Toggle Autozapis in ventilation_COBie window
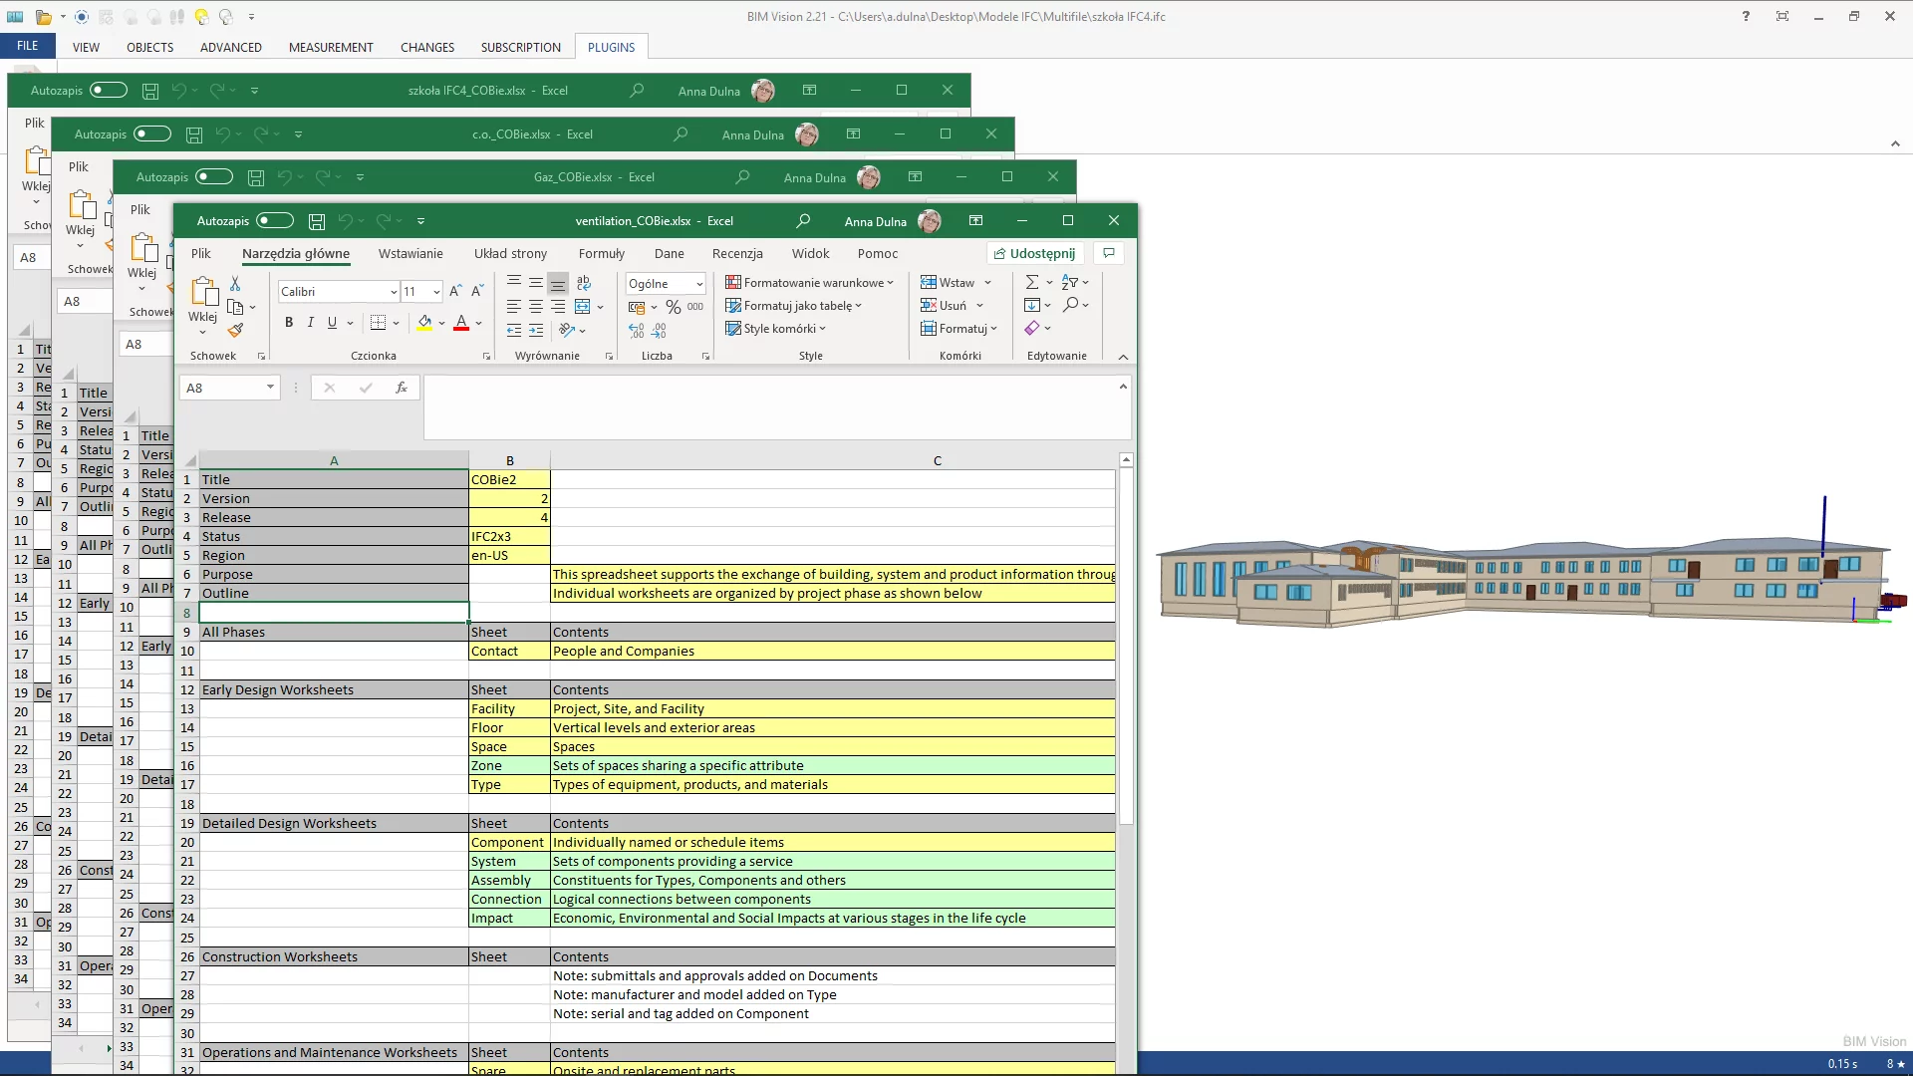The image size is (1913, 1076). [x=275, y=221]
